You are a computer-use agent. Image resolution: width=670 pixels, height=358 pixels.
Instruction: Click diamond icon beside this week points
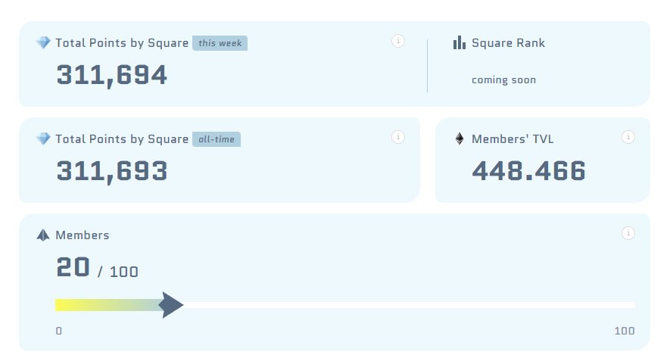coord(43,42)
